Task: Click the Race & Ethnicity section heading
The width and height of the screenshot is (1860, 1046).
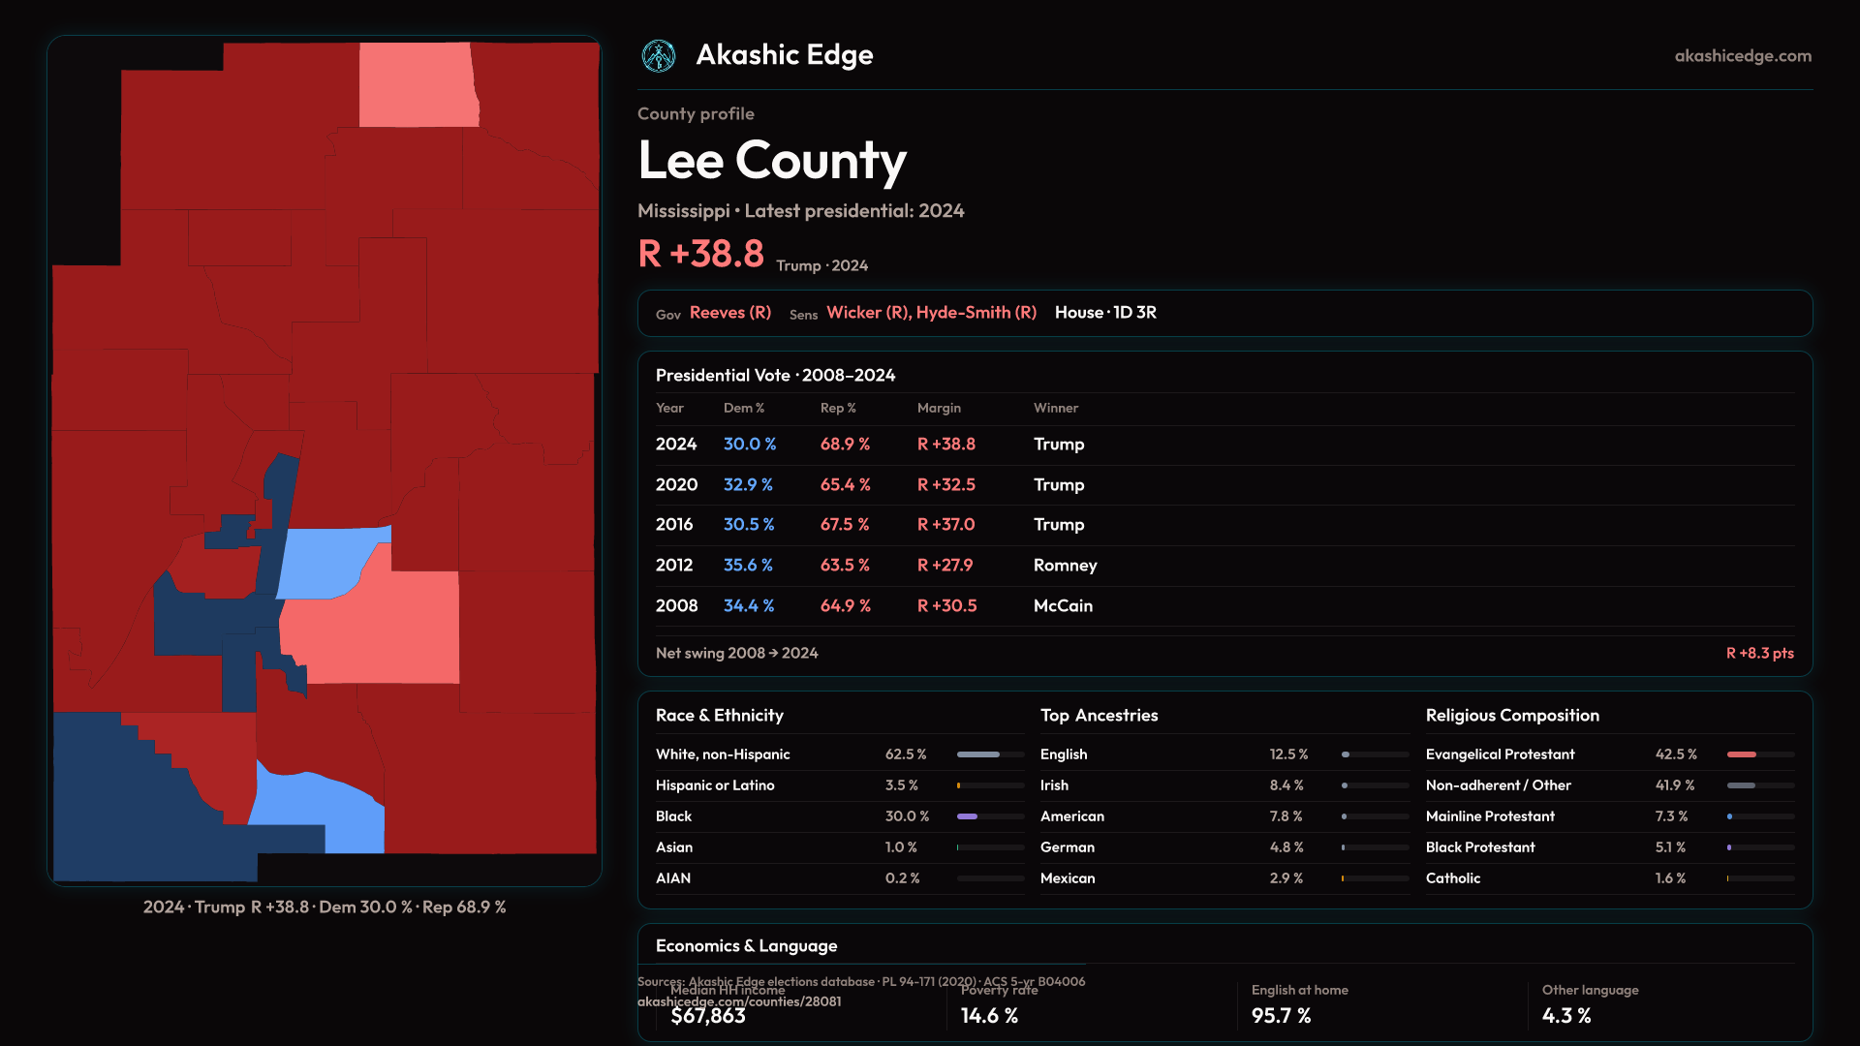Action: tap(719, 716)
